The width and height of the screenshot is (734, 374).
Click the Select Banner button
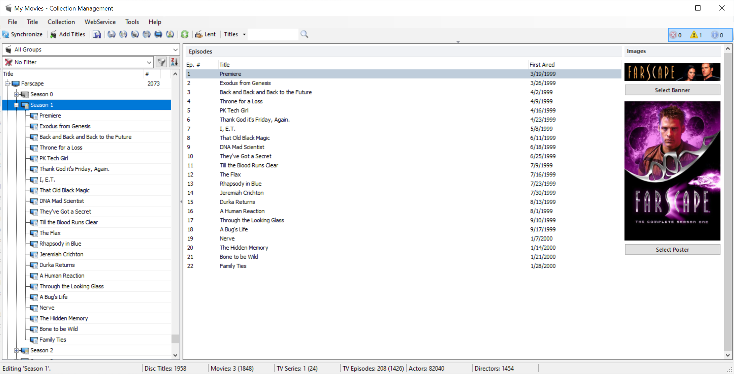point(672,90)
